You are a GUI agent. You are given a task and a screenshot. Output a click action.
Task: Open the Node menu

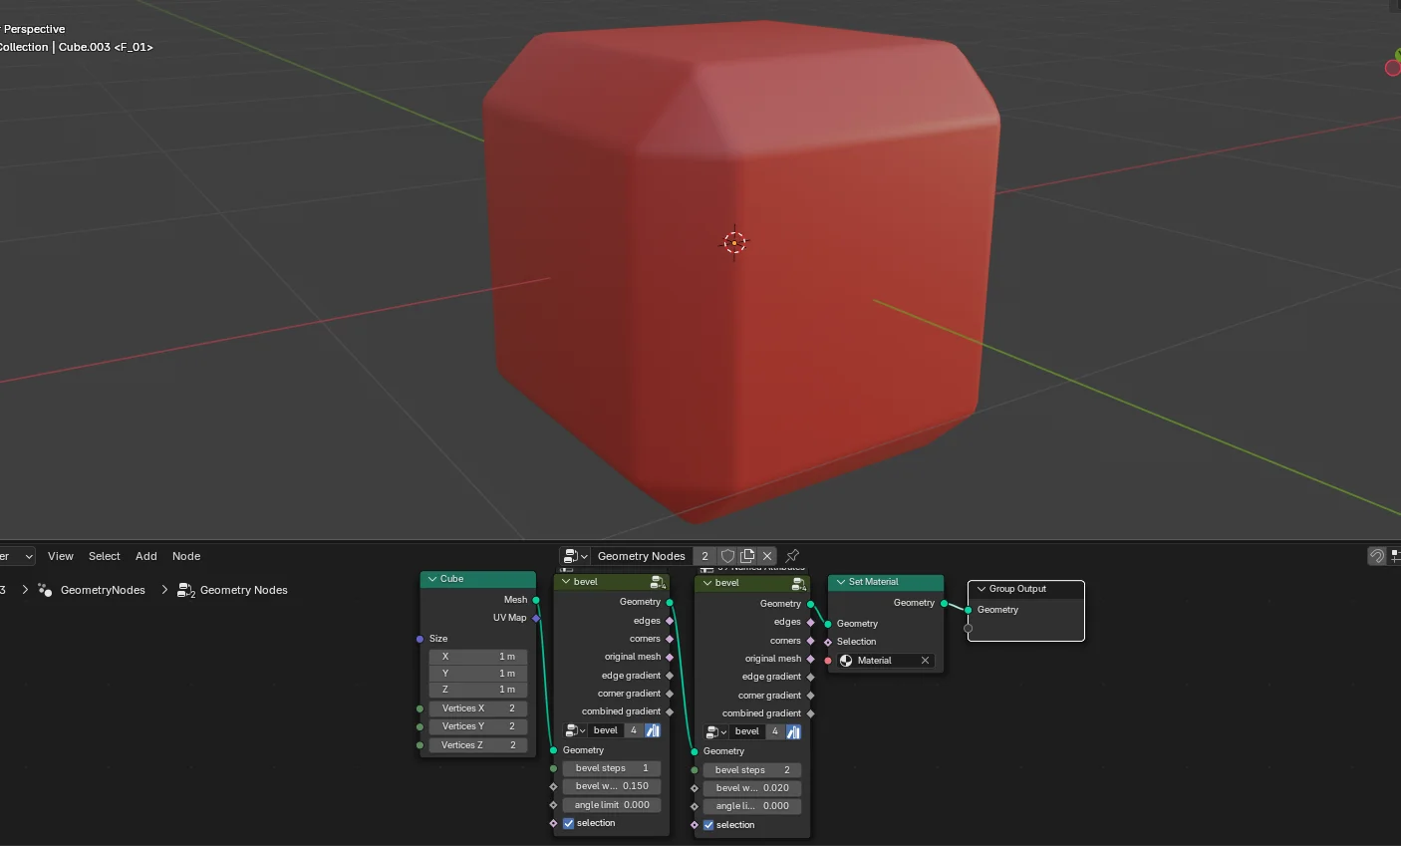click(x=185, y=556)
